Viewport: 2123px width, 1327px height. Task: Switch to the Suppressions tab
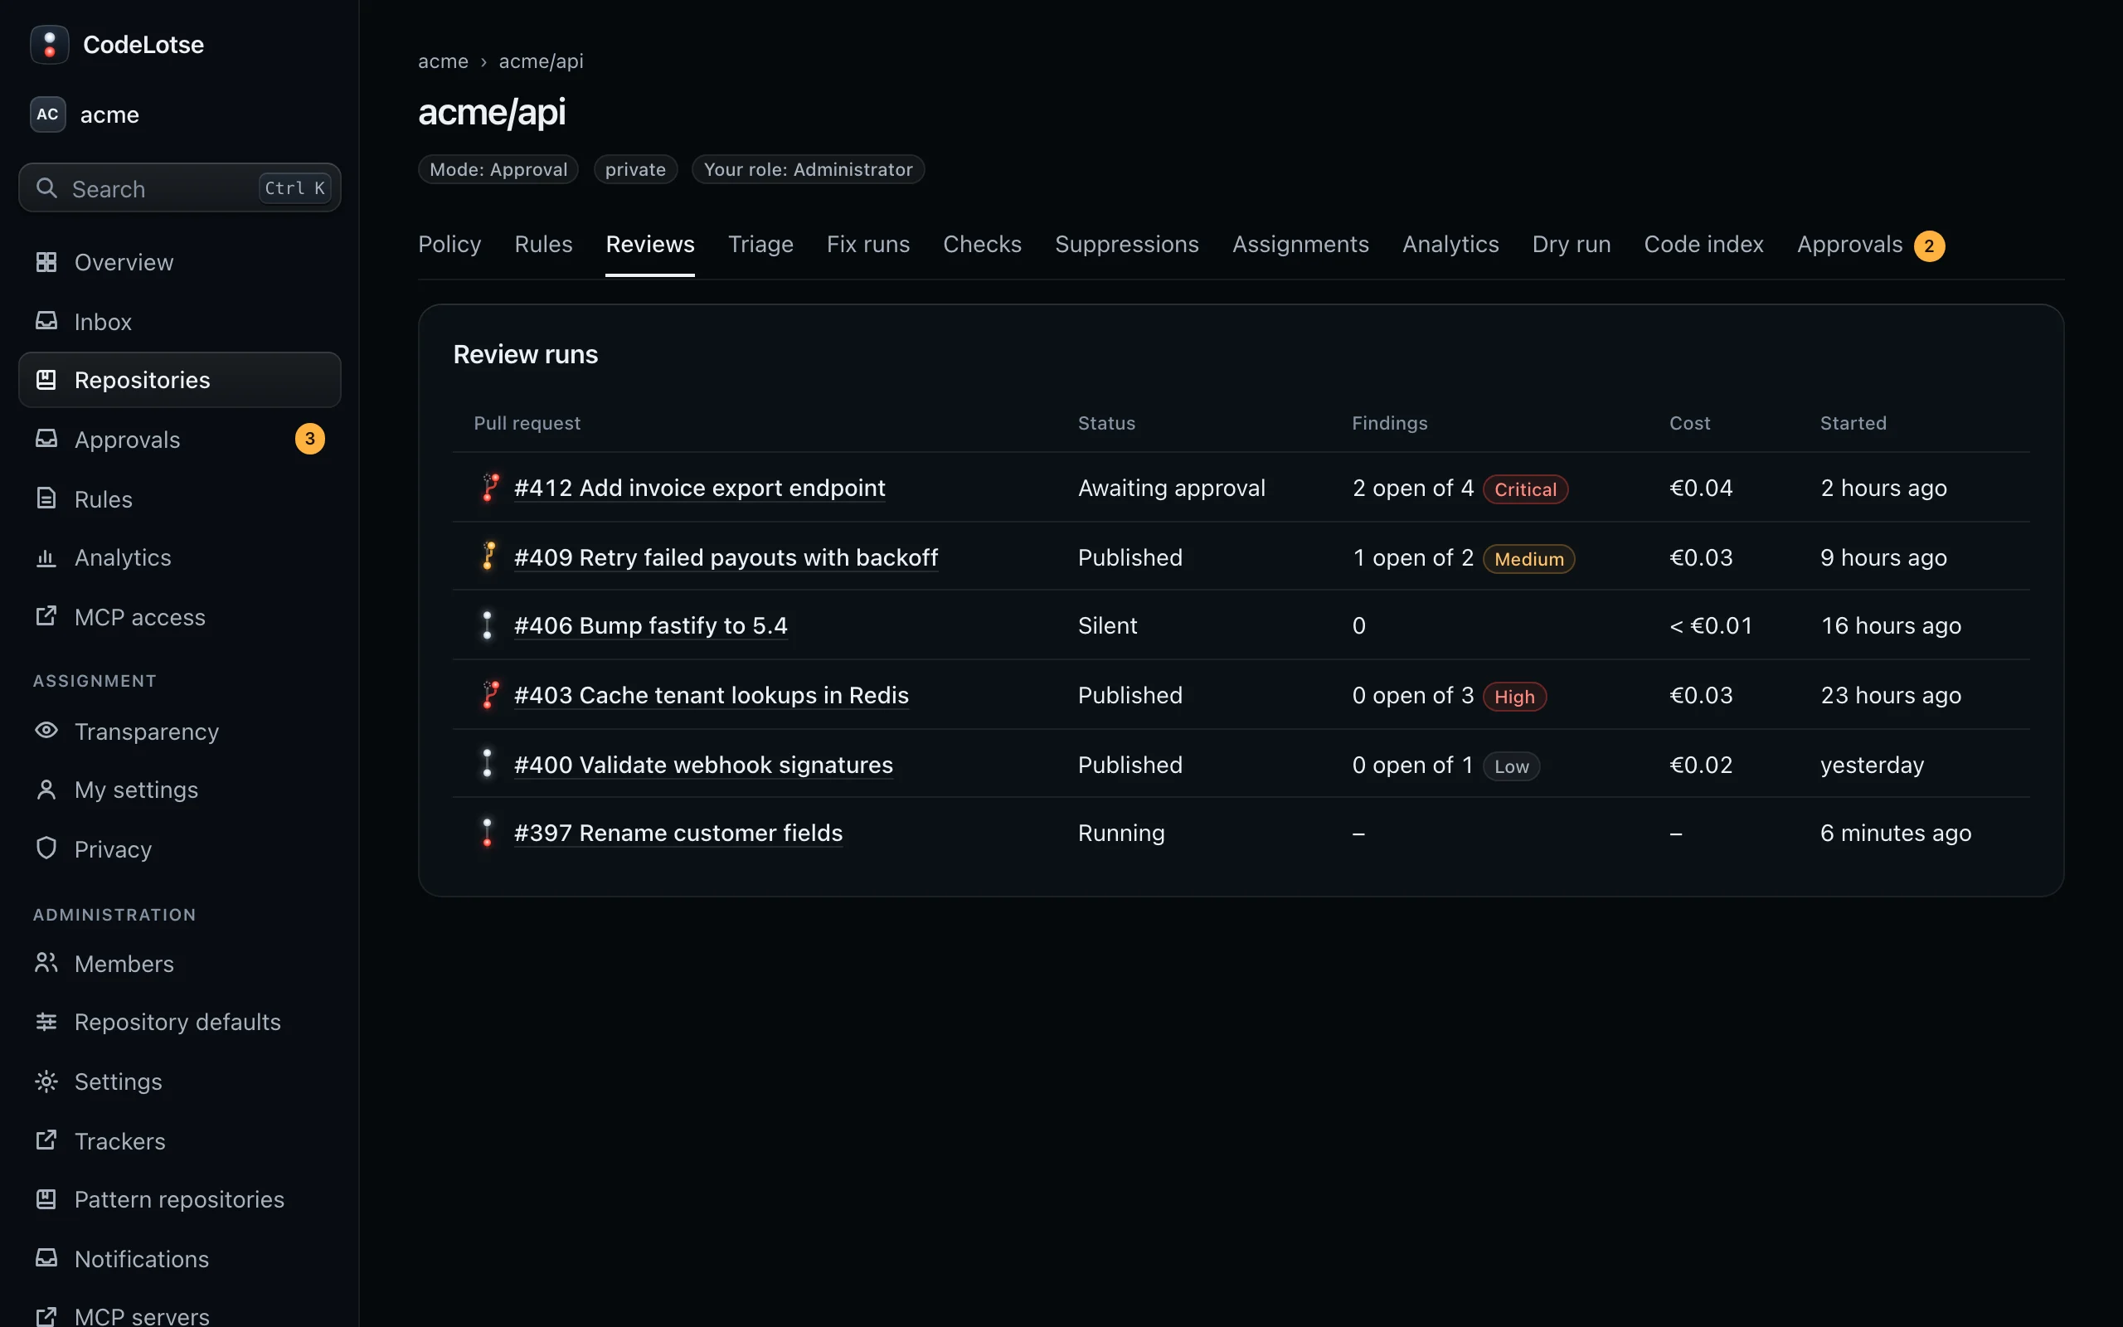click(1126, 244)
